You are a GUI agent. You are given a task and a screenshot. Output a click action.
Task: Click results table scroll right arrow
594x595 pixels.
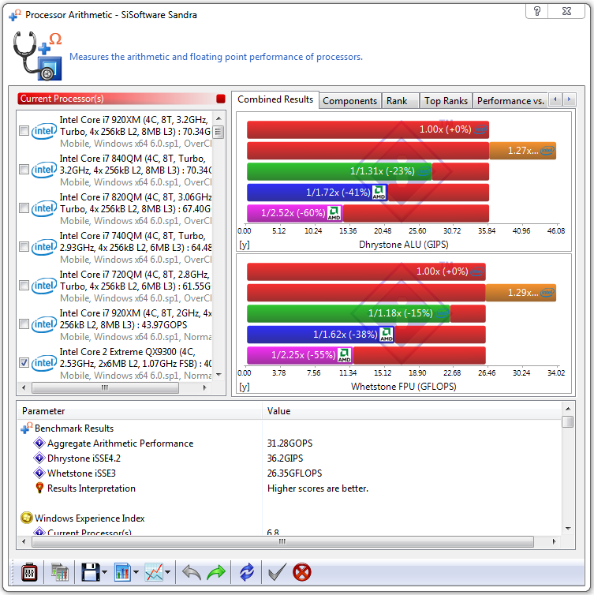pos(555,541)
